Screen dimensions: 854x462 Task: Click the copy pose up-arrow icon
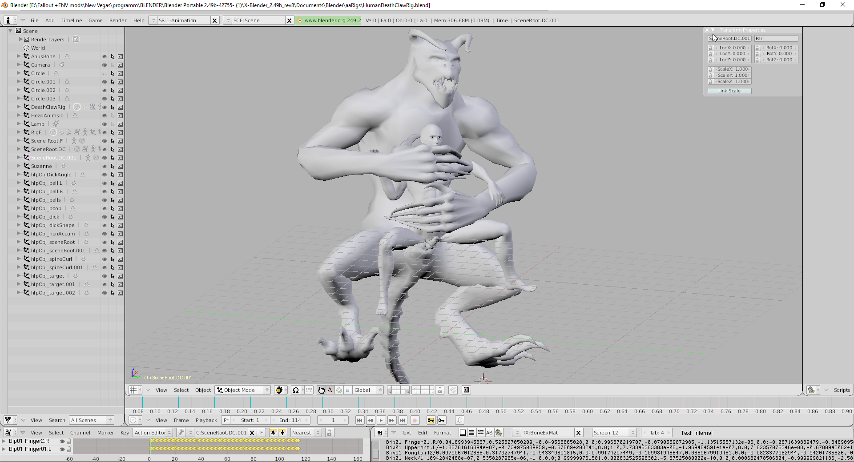coord(273,433)
